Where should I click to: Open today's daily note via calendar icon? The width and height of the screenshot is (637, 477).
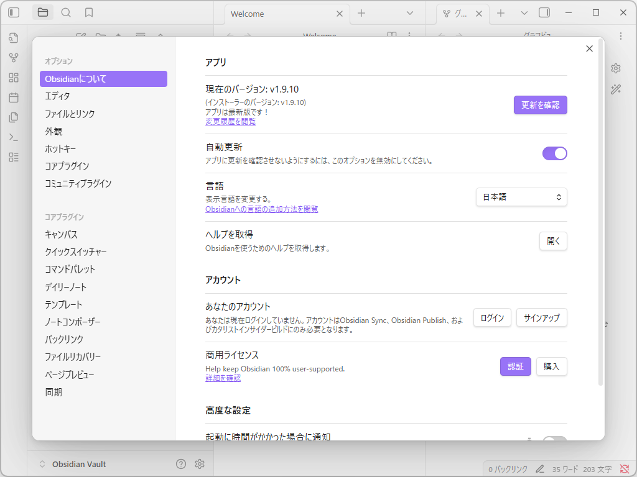coord(13,96)
